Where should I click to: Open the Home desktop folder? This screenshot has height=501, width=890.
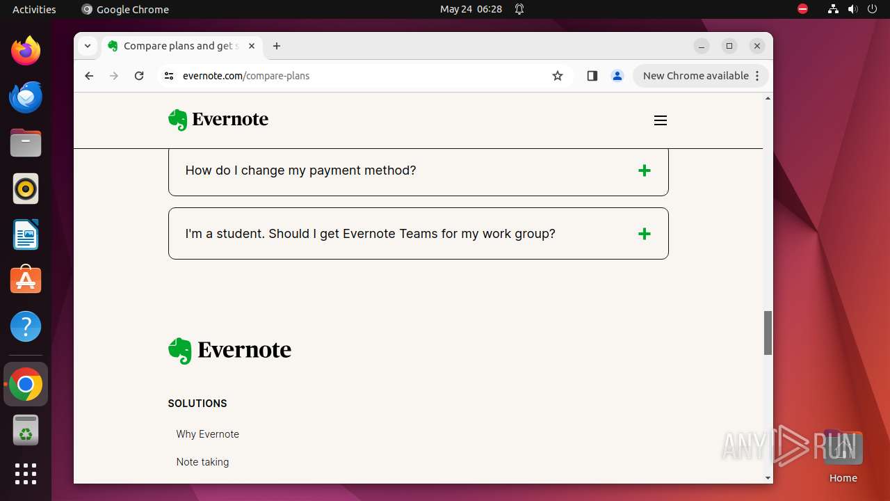pos(843,456)
